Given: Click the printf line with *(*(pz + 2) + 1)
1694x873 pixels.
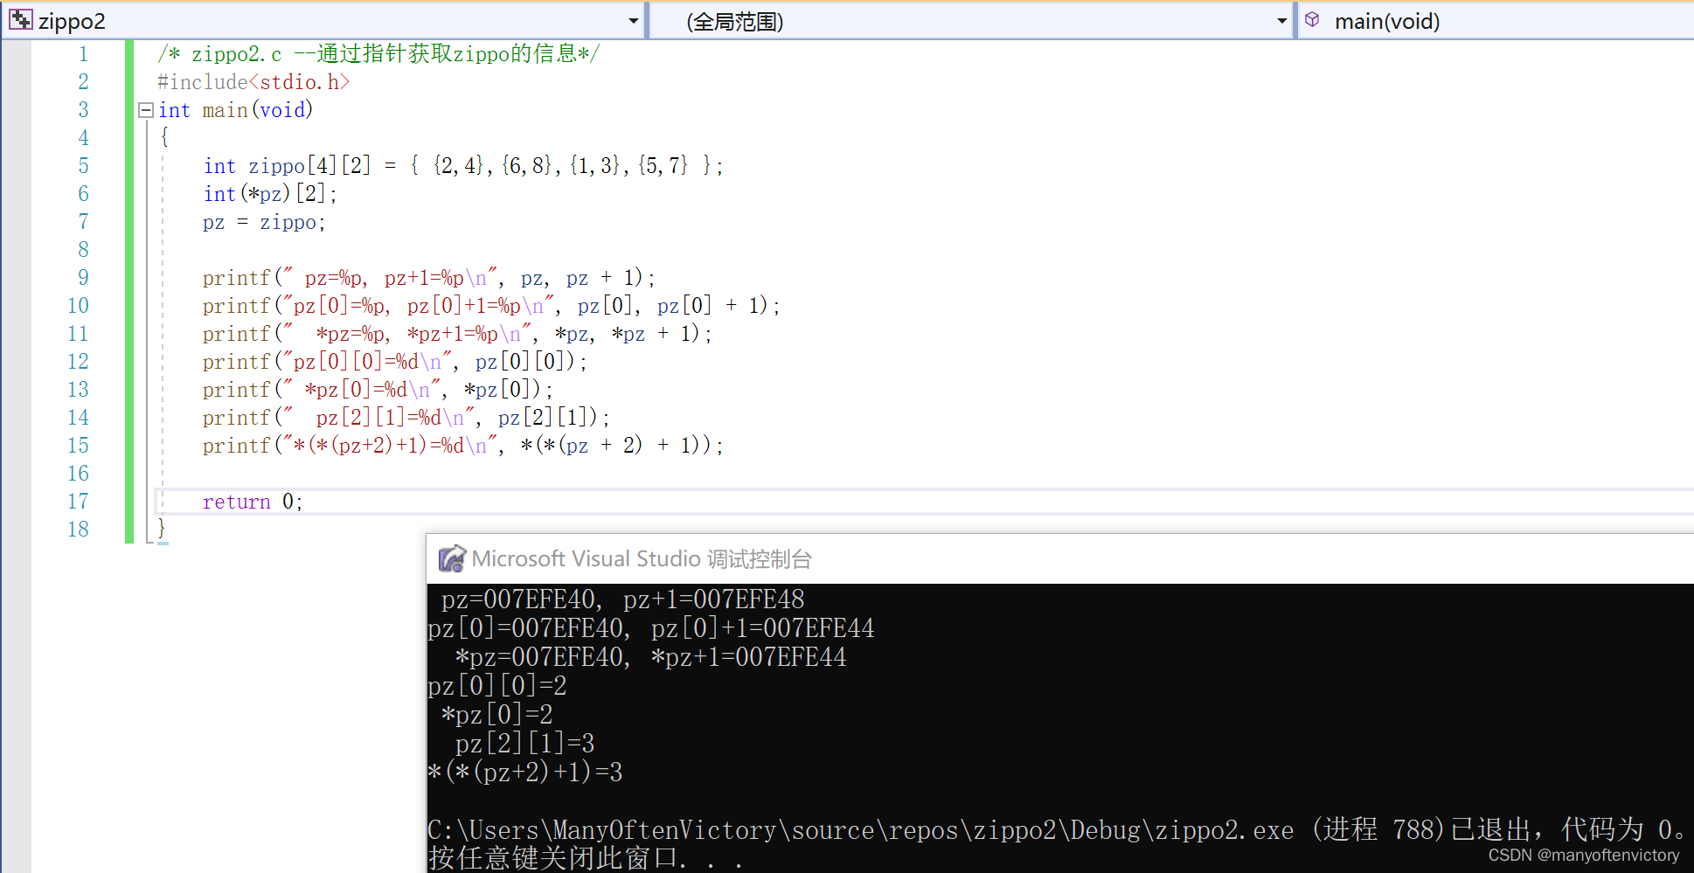Looking at the screenshot, I should pyautogui.click(x=463, y=446).
